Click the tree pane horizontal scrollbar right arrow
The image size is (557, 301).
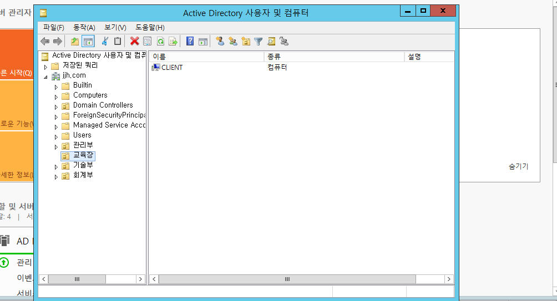(140, 279)
